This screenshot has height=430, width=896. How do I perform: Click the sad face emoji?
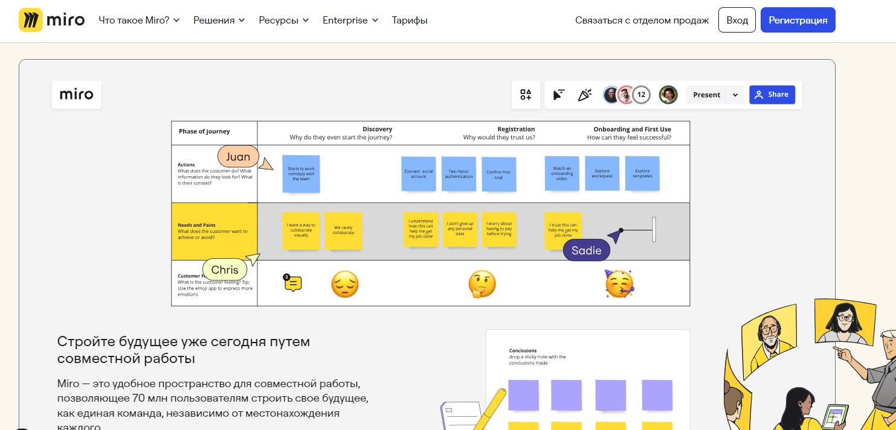[x=344, y=284]
